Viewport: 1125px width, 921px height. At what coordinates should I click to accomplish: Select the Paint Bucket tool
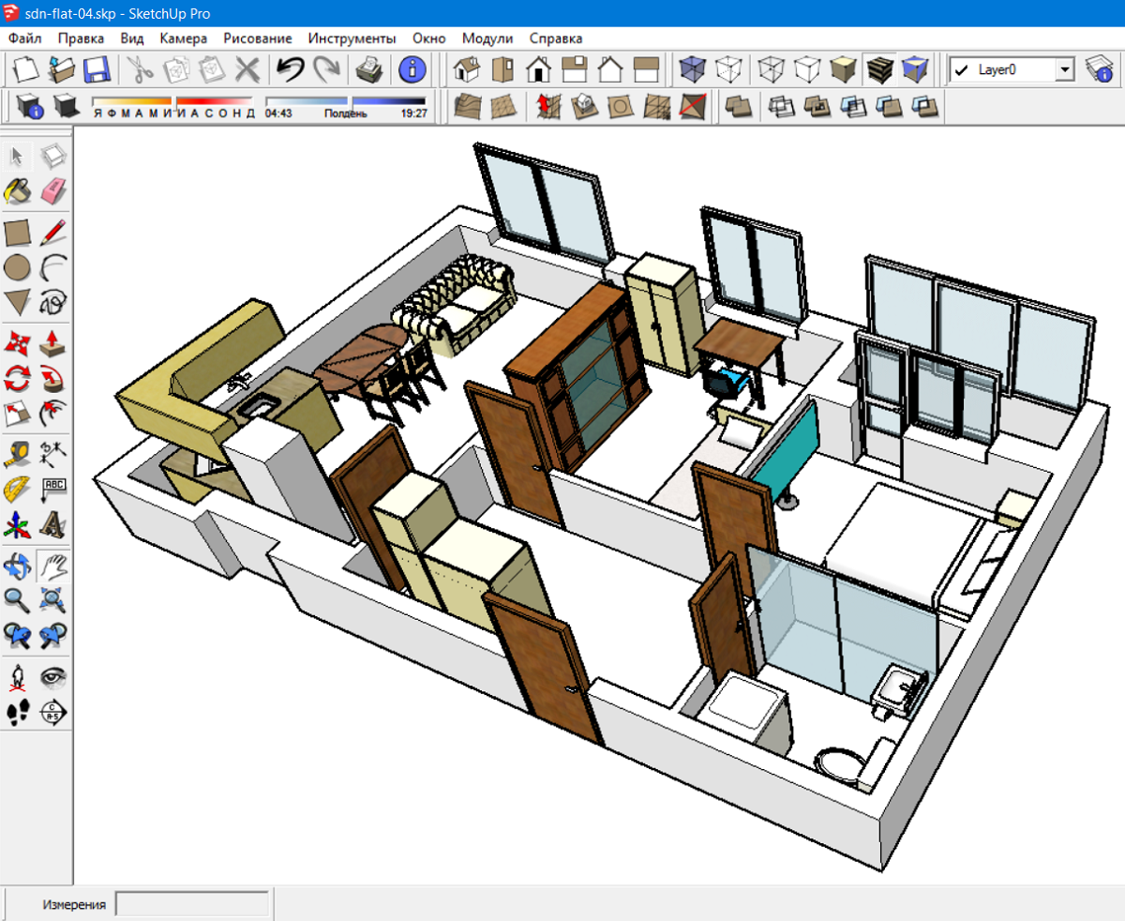point(18,191)
